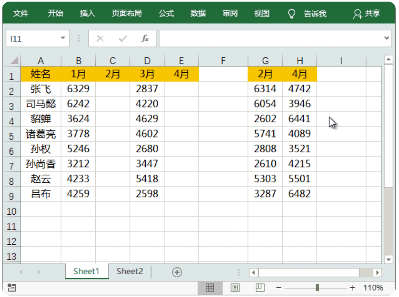Click cell with value 5303
Screen dimensions: 399x297
tap(265, 179)
